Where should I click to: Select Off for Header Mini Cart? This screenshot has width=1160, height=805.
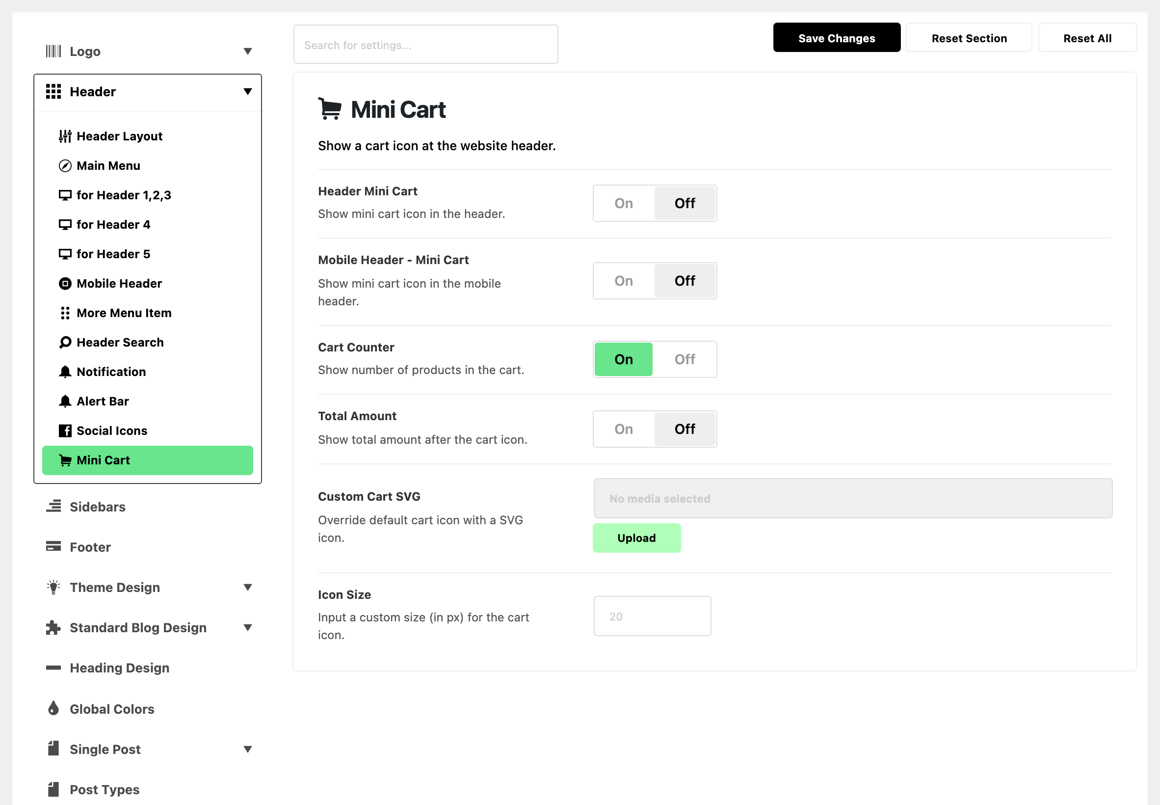point(685,203)
